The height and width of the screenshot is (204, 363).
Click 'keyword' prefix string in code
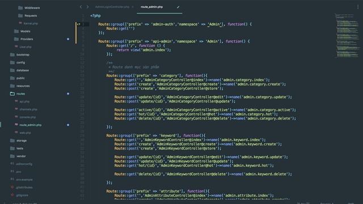[168, 135]
